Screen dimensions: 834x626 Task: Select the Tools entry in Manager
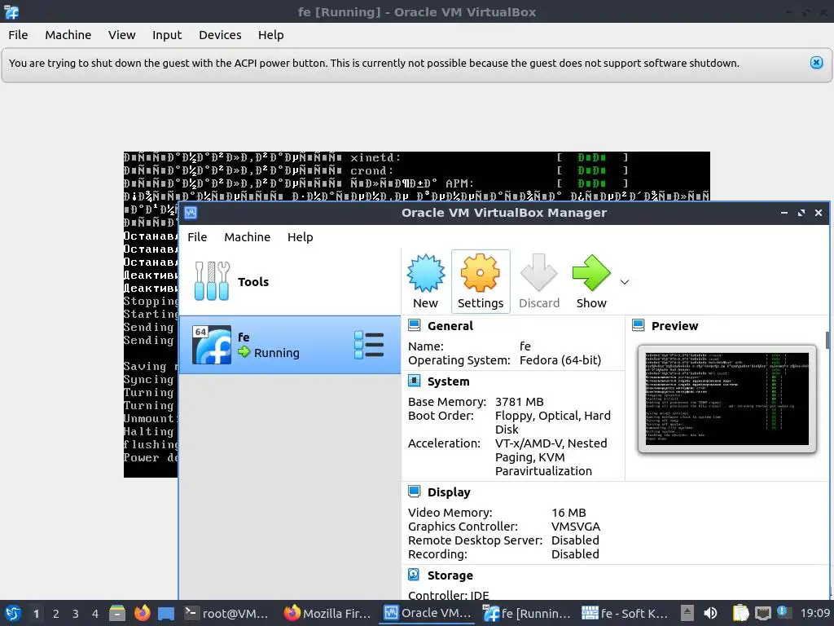(289, 281)
